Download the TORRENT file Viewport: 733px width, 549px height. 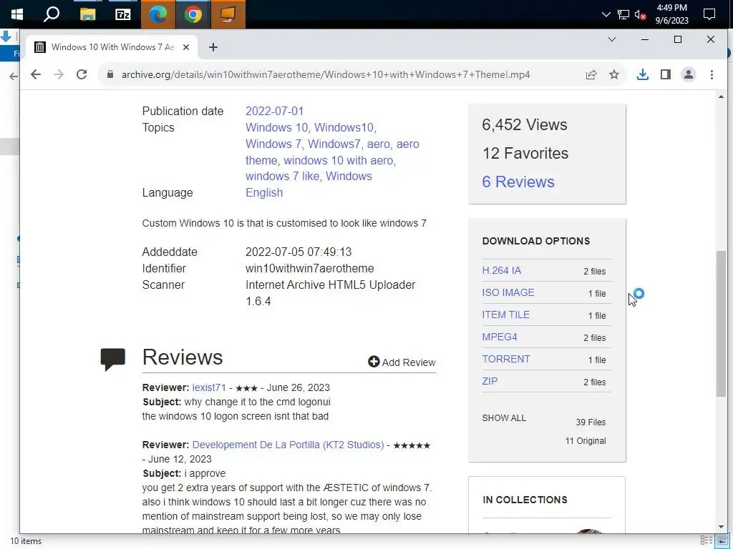(x=506, y=359)
